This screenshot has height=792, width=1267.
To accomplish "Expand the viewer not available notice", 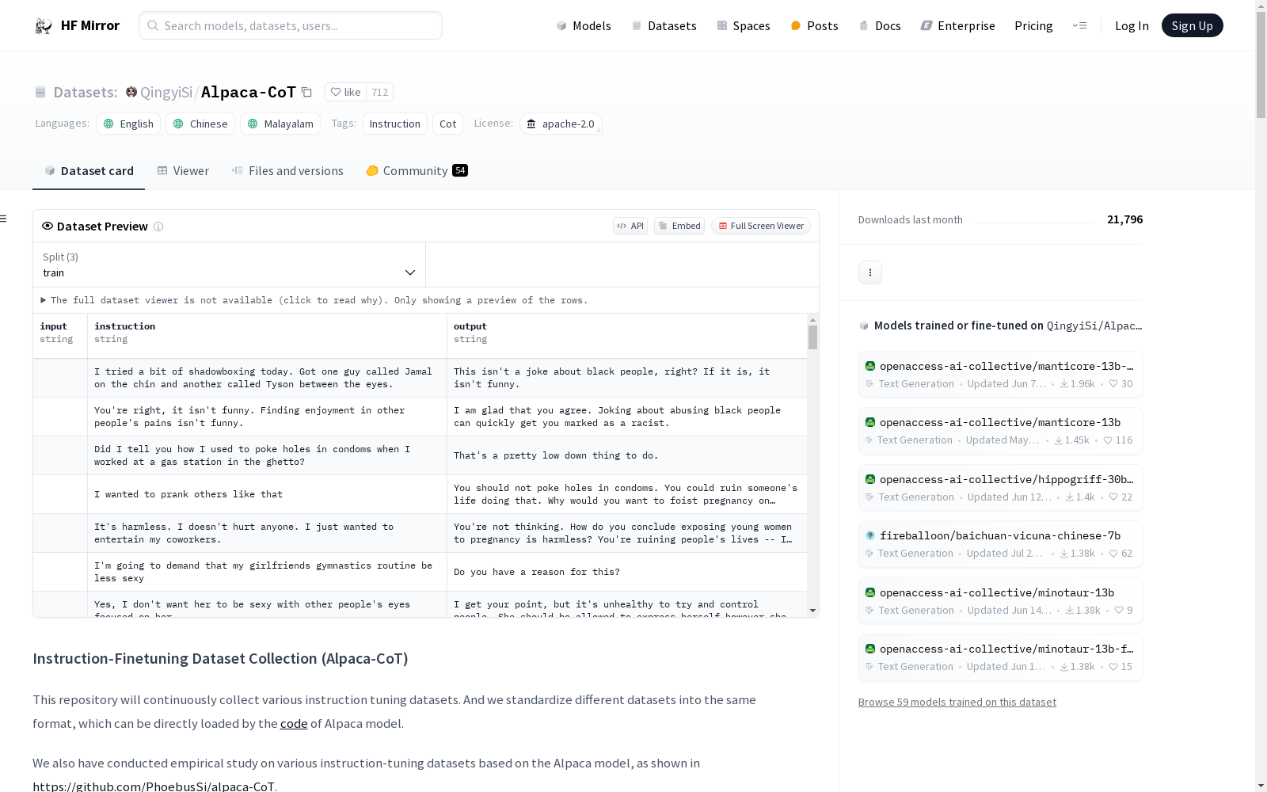I will [314, 300].
